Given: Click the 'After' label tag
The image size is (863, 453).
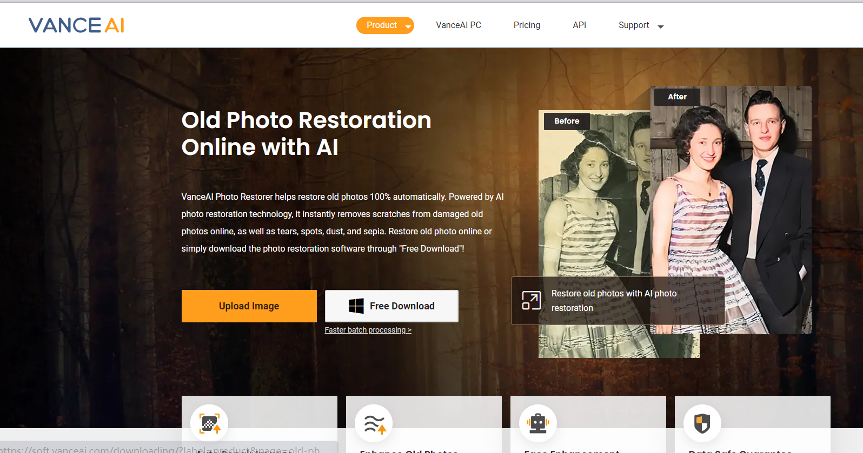Looking at the screenshot, I should [x=677, y=97].
